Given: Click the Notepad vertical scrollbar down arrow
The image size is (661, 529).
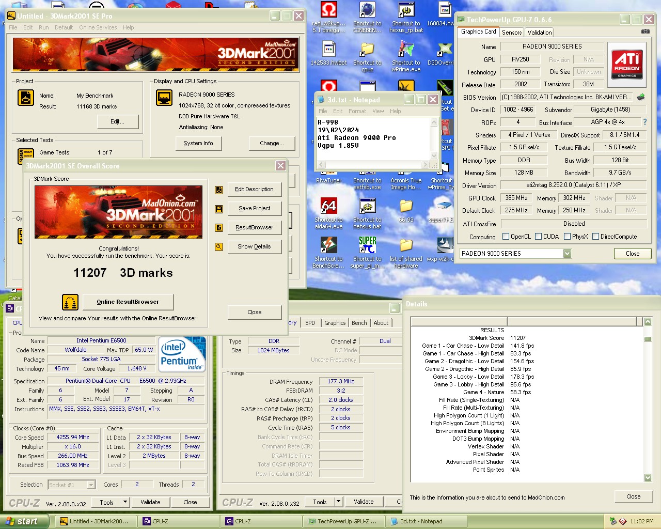Looking at the screenshot, I should click(x=434, y=155).
